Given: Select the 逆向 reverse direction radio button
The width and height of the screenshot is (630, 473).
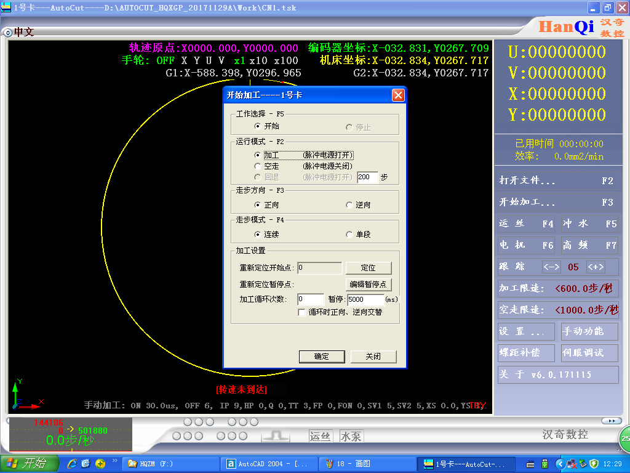Looking at the screenshot, I should tap(349, 205).
